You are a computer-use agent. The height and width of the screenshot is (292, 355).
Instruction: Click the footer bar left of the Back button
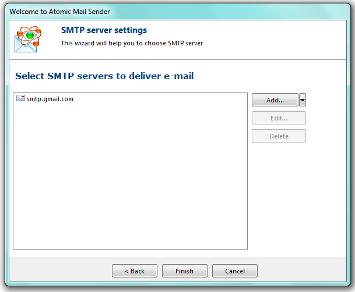coord(58,271)
